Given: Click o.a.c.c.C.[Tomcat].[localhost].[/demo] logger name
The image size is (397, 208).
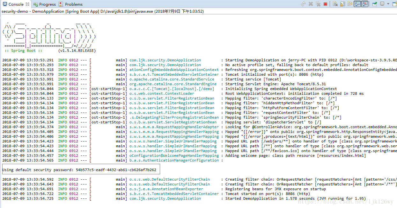Looking at the screenshot, I should tap(172, 89).
